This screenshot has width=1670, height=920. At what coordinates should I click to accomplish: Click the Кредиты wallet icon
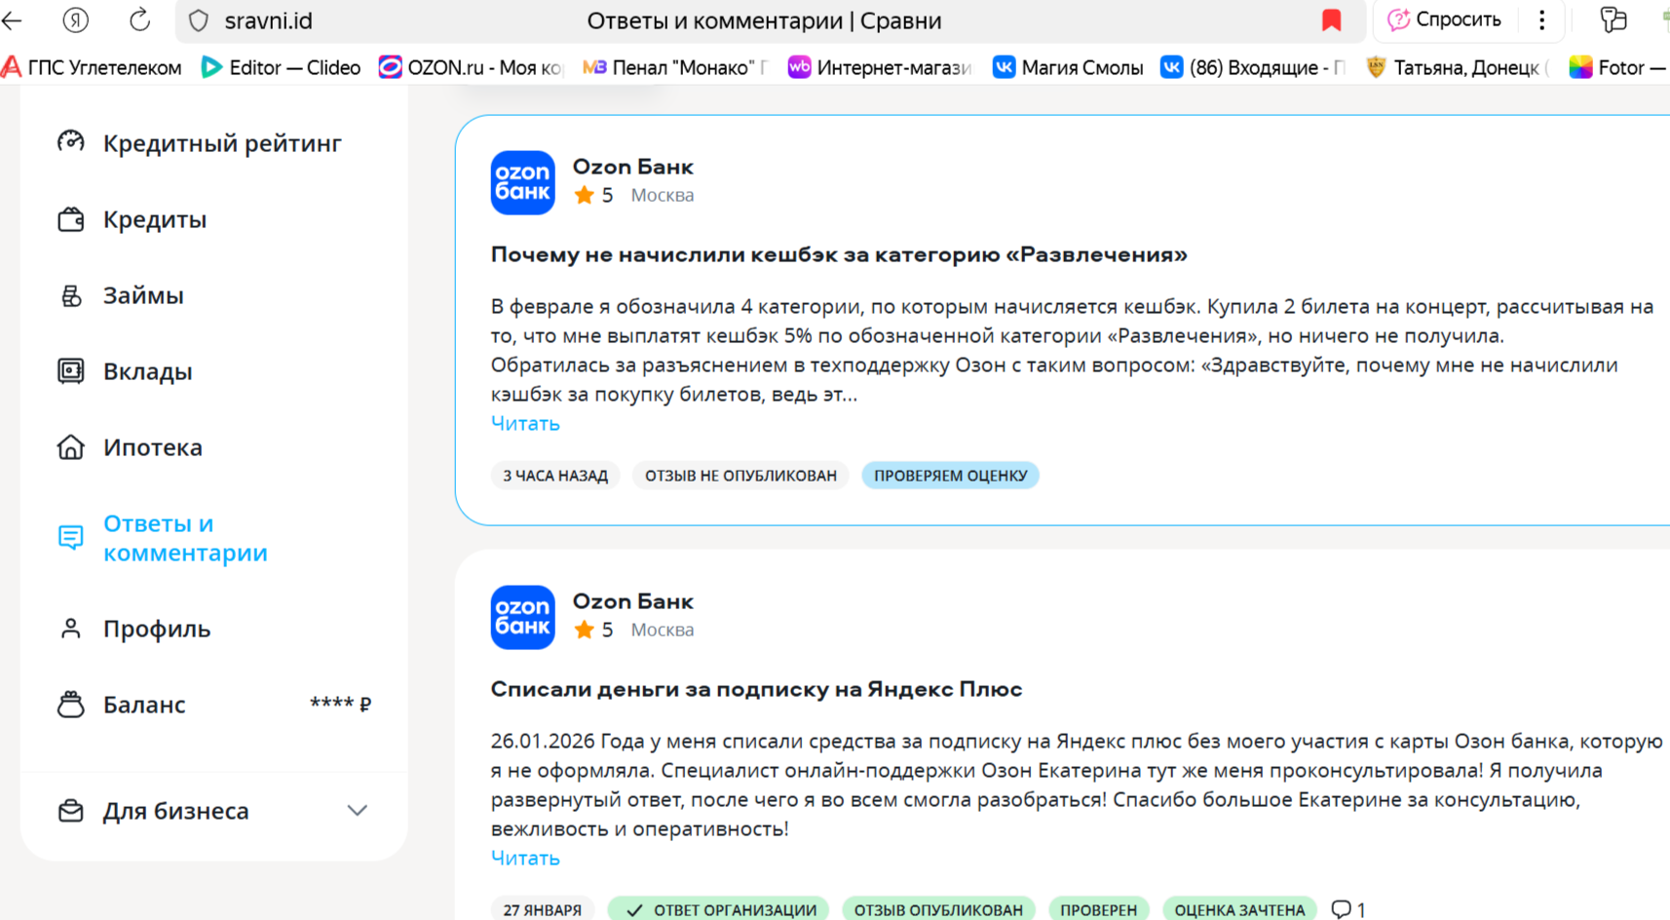(x=70, y=219)
